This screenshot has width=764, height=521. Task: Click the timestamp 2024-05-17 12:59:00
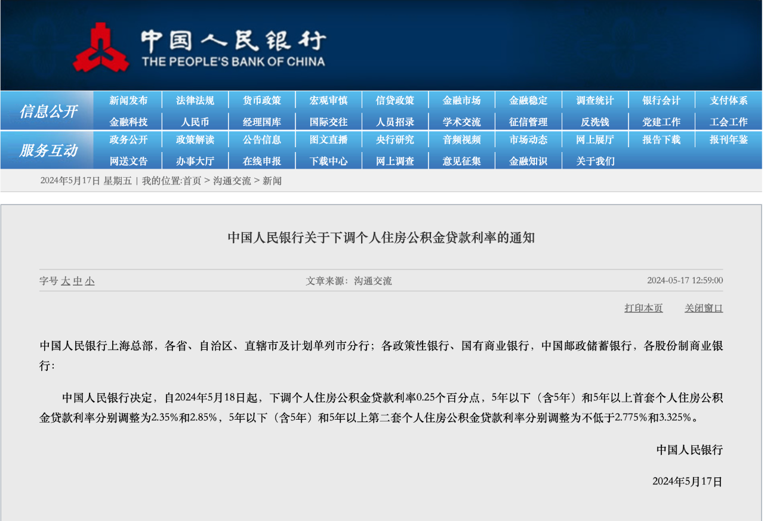tap(685, 281)
